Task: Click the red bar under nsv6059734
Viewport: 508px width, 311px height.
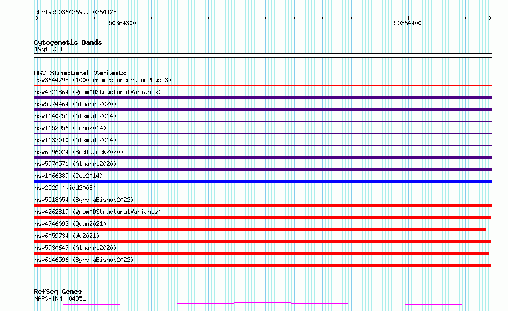Action: [263, 241]
